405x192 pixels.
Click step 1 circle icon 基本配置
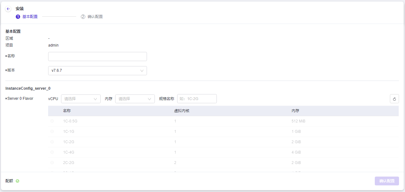(18, 17)
